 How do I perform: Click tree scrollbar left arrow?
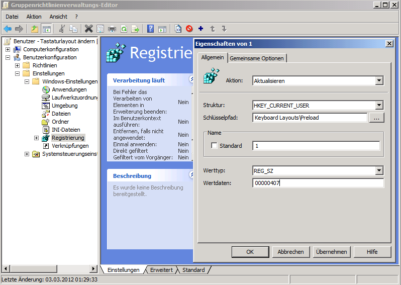7,268
